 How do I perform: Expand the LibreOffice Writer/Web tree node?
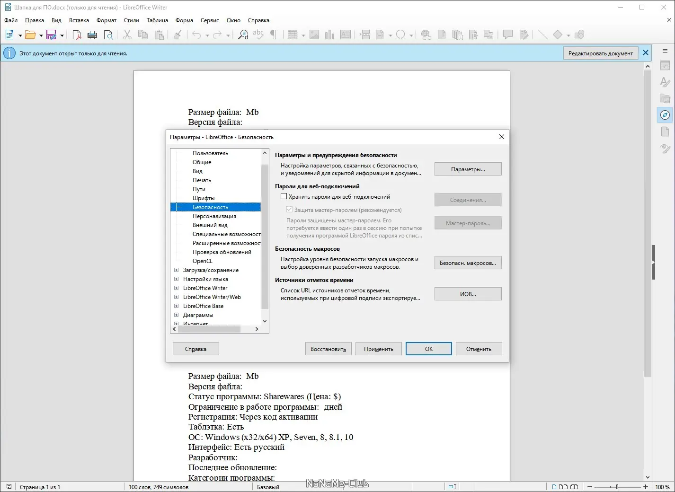(176, 297)
